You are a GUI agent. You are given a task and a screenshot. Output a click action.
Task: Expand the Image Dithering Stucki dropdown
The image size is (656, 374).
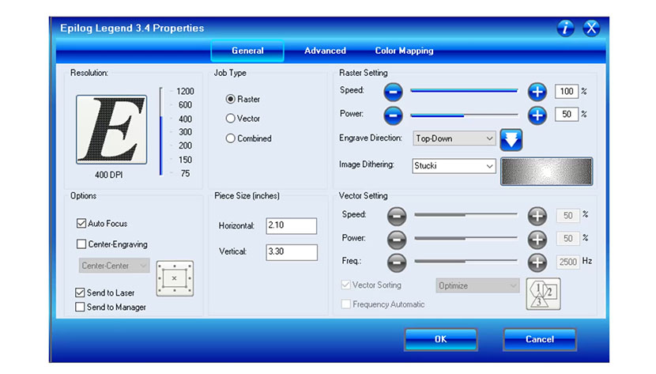(x=454, y=166)
